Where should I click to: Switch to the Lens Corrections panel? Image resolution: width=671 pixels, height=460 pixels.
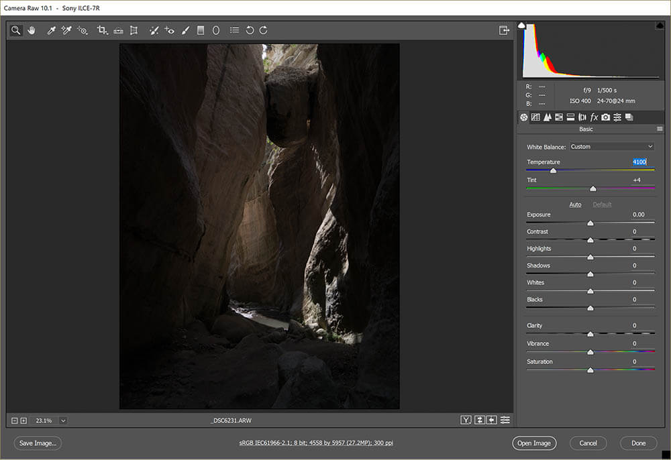click(582, 117)
